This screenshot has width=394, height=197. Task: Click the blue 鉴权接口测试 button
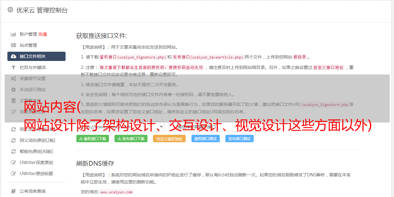tap(206, 139)
